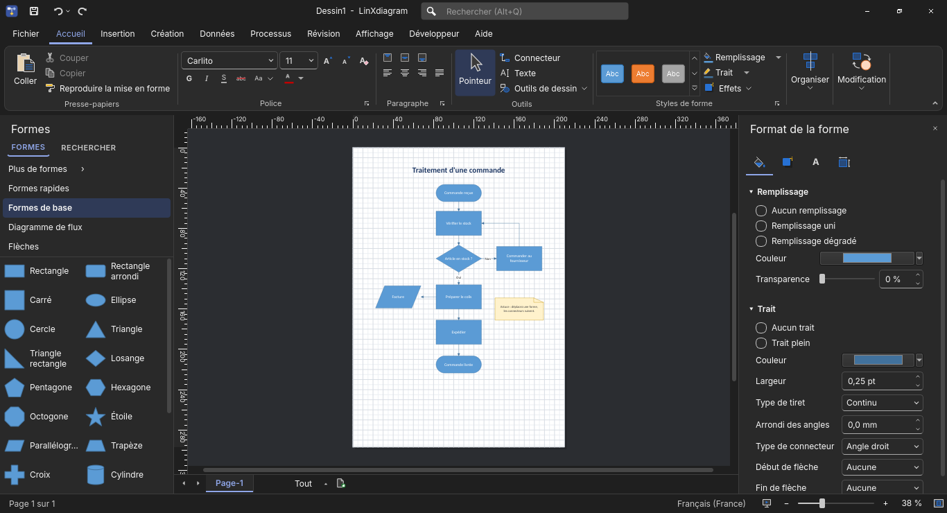Open Type de tiret Continu dropdown
Screen dimensions: 947x513
pos(882,403)
